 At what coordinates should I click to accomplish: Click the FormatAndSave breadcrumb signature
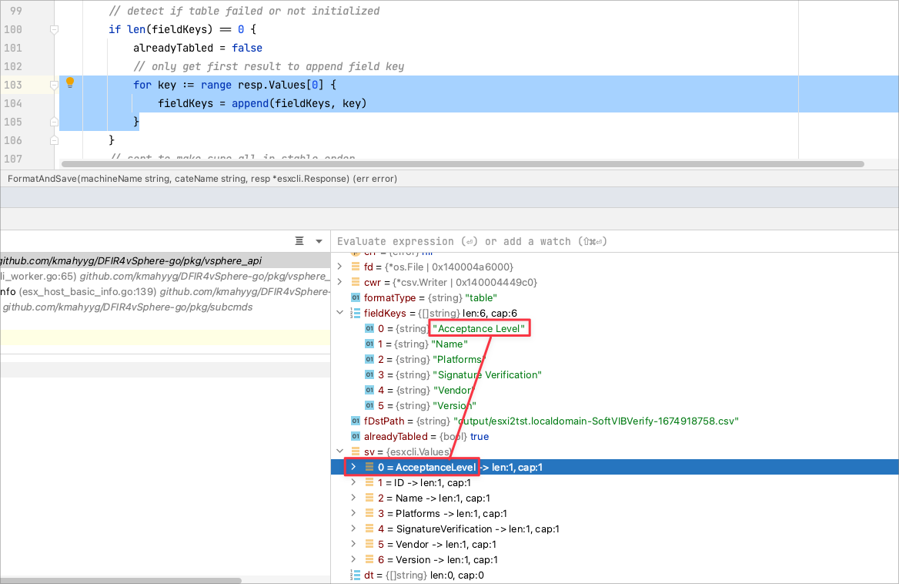202,179
